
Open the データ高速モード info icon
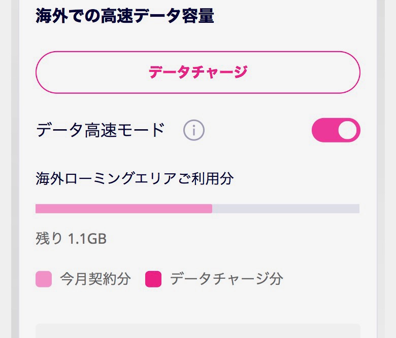click(x=193, y=131)
